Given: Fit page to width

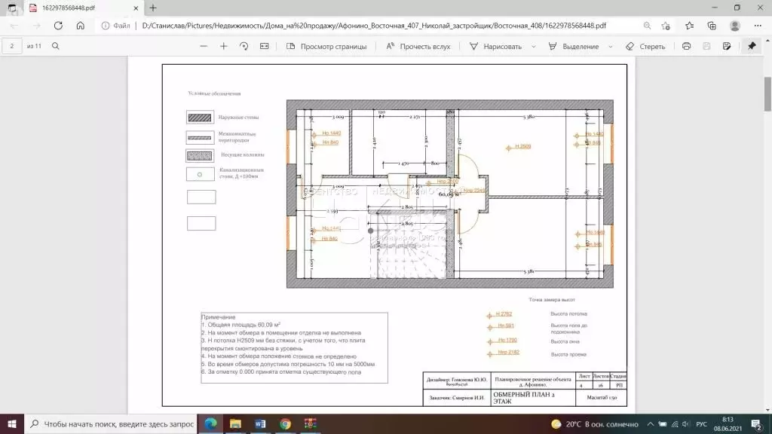Looking at the screenshot, I should [x=265, y=46].
